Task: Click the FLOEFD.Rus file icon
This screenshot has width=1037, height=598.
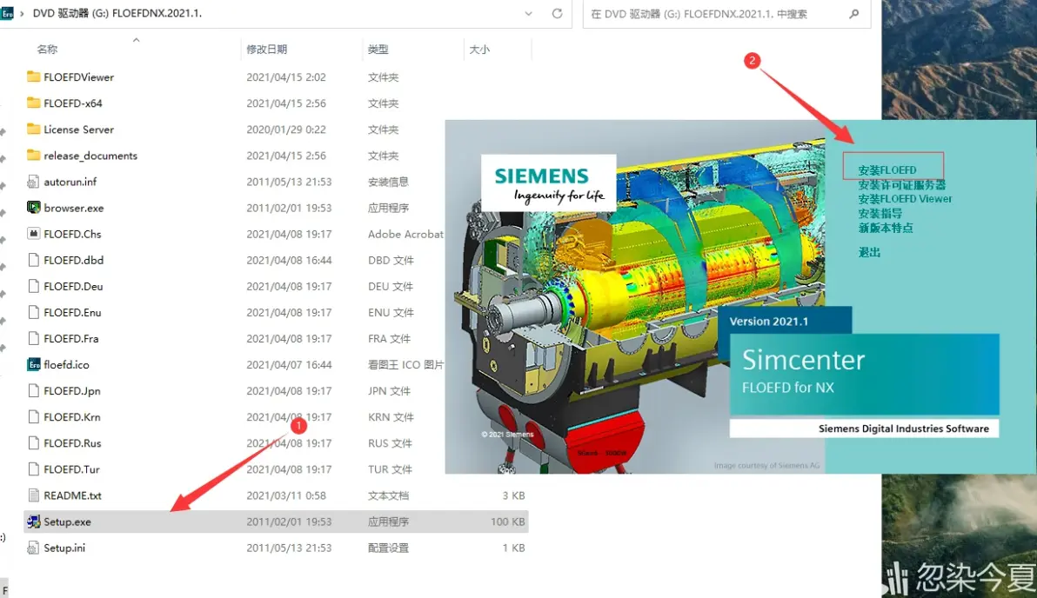Action: click(x=34, y=443)
